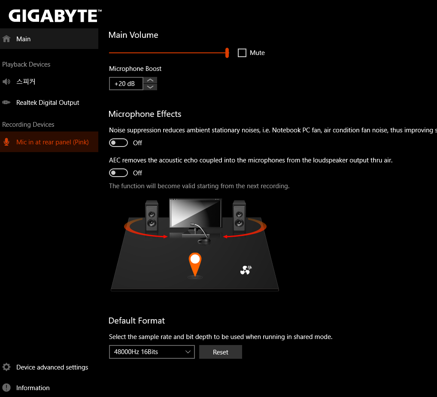
Task: Click the AEC description sentence
Action: (251, 160)
